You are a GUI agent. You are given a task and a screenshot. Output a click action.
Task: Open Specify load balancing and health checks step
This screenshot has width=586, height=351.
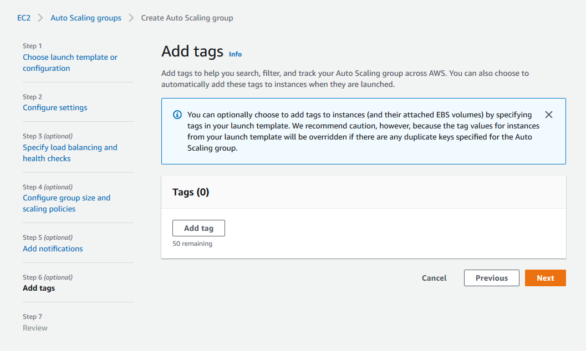[x=70, y=153]
